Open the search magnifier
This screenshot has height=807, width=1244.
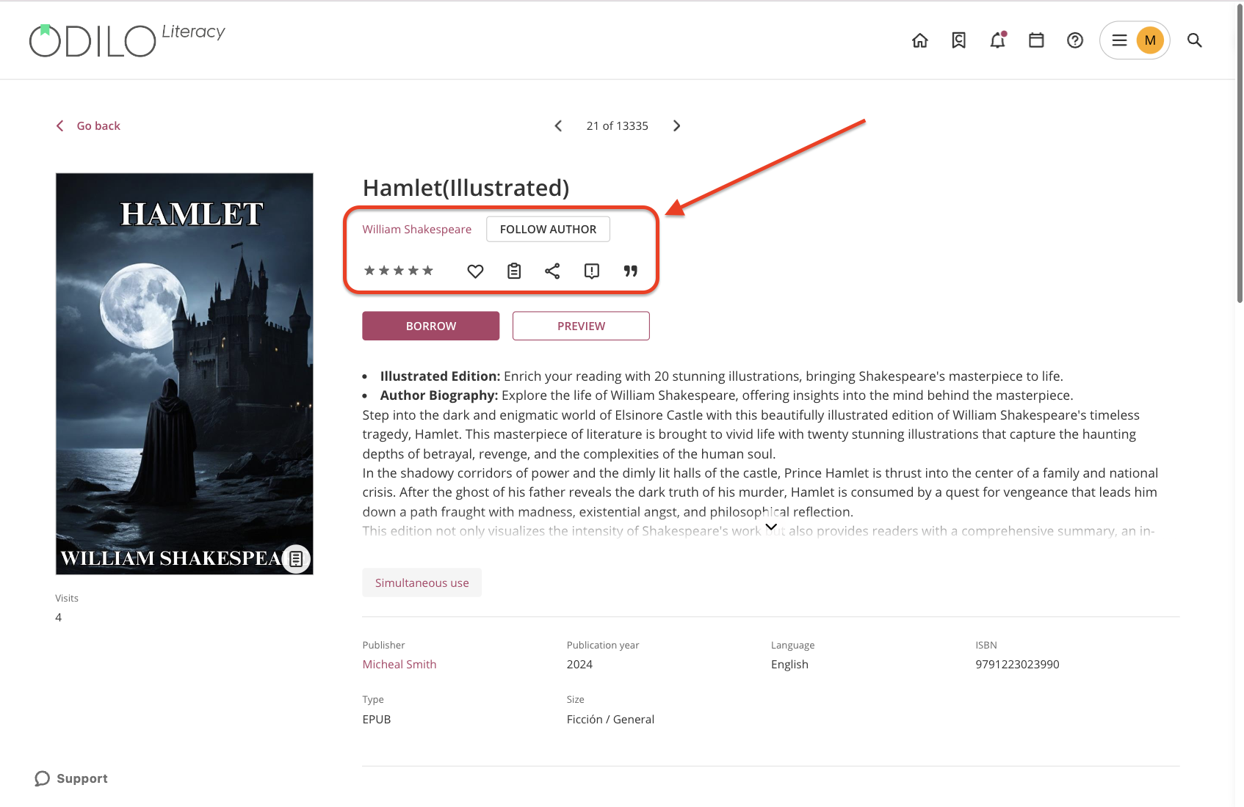pos(1195,40)
